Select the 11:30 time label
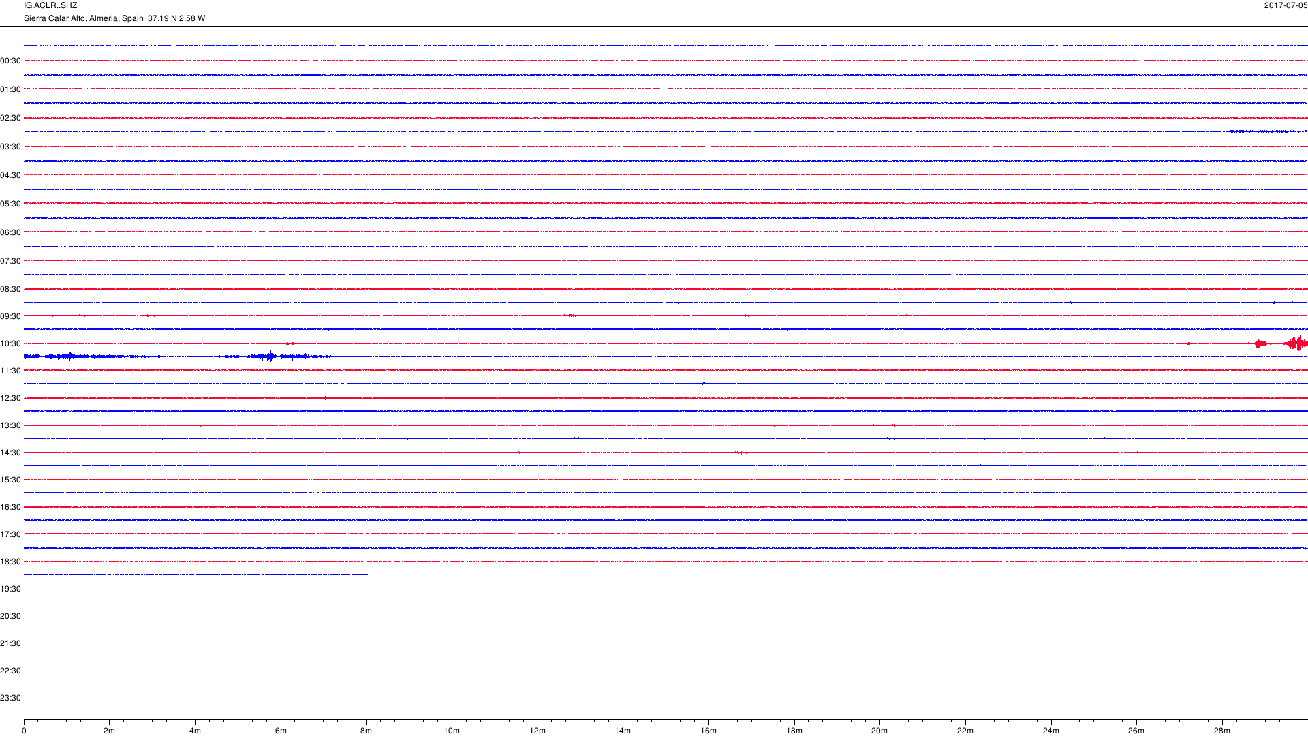 [x=10, y=371]
